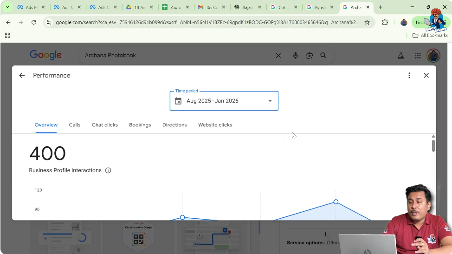This screenshot has width=452, height=254.
Task: Close the Gmail tab
Action: [223, 7]
